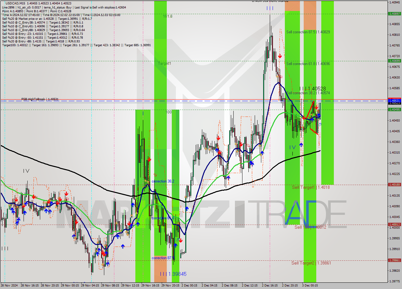This screenshot has height=289, width=402.
Task: Click the green 1.40699 price tag
Action: click(394, 61)
